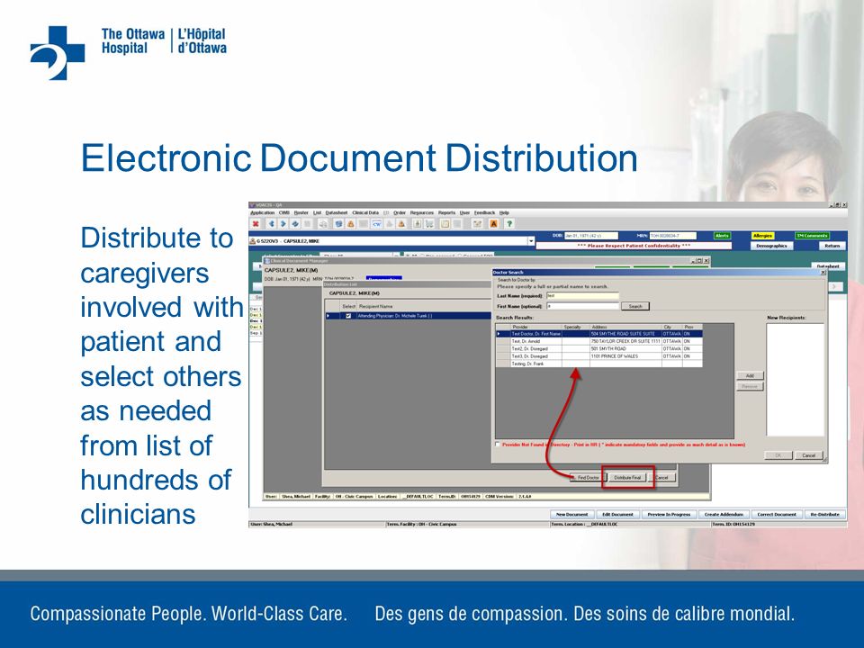864x648 pixels.
Task: Click the blue back arrow toolbar icon
Action: (x=271, y=224)
